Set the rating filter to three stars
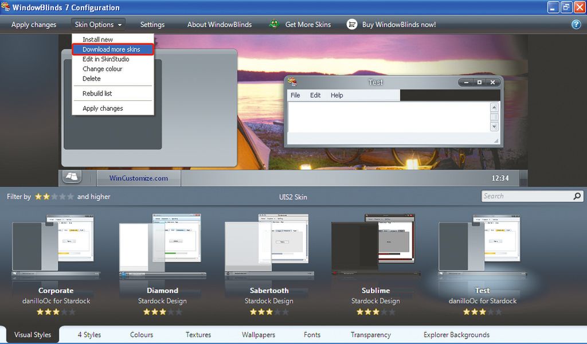Screen dimensions: 587x344 coord(54,197)
